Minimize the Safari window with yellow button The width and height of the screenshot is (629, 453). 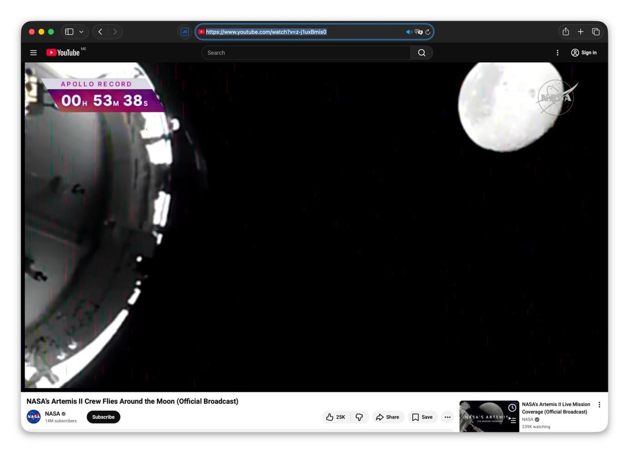pos(41,31)
